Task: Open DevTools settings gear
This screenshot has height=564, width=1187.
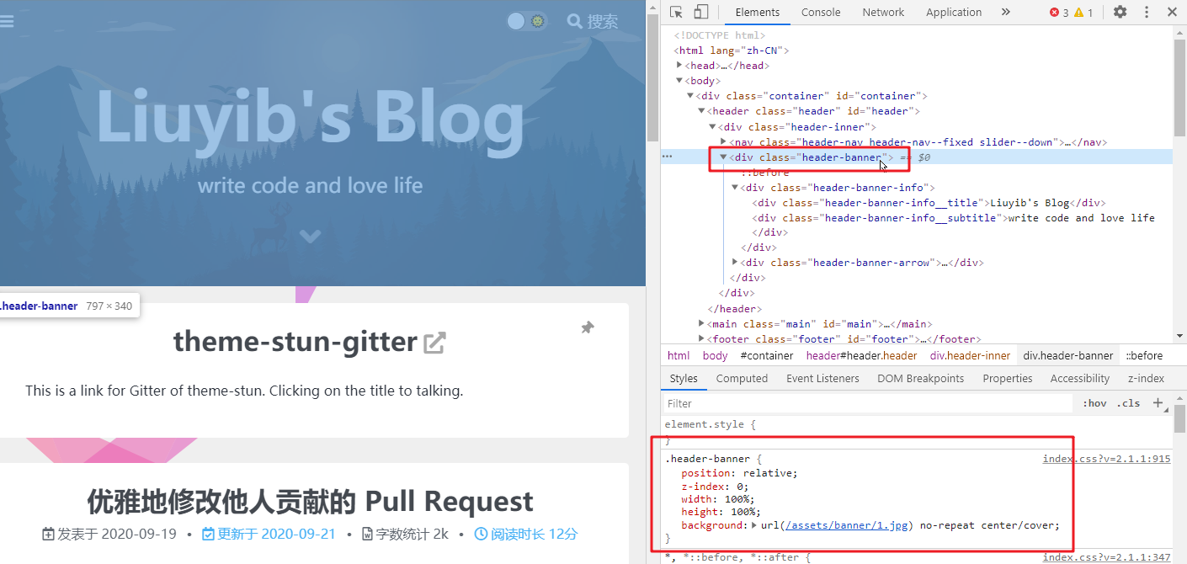Action: point(1120,12)
